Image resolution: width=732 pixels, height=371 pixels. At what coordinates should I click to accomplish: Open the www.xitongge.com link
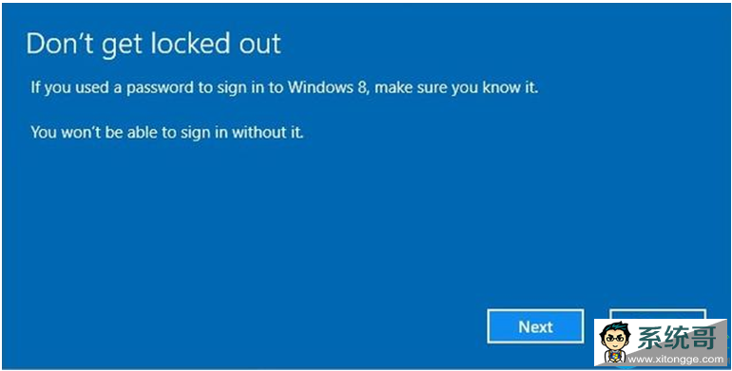(676, 359)
